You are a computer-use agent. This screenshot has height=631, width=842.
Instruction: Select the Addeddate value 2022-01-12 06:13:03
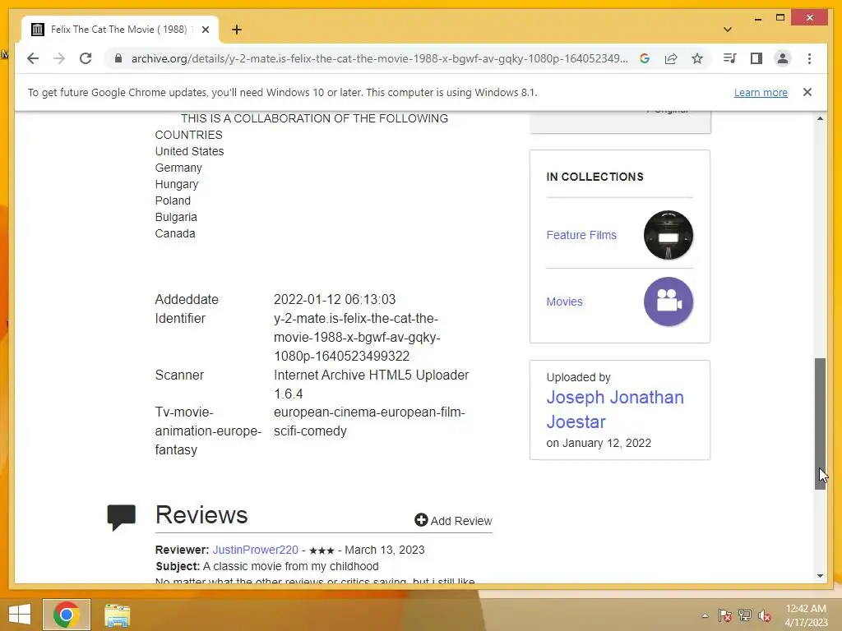click(x=335, y=299)
